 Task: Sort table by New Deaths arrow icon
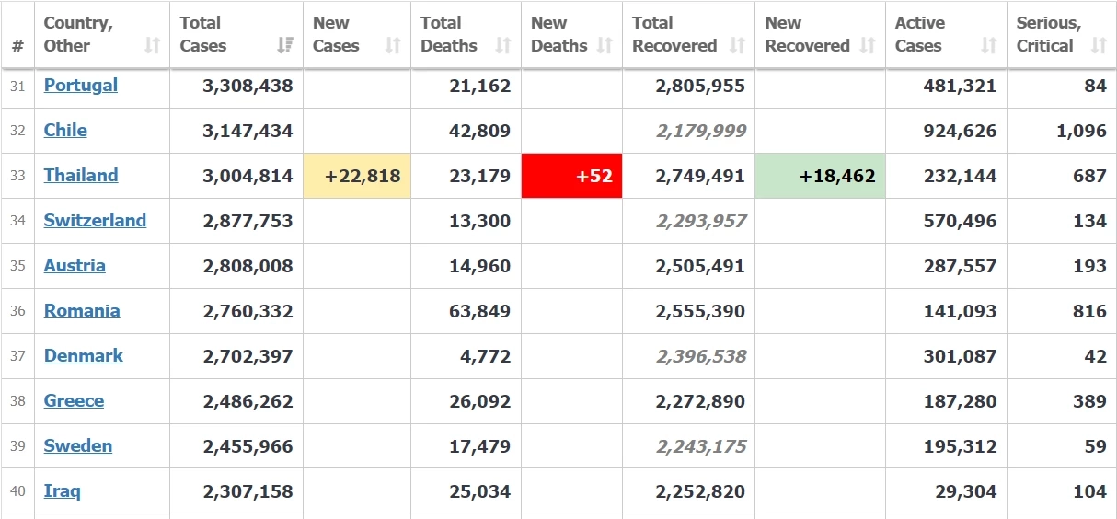(x=605, y=45)
